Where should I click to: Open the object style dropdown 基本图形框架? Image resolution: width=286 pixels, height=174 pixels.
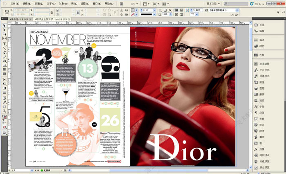coord(237,10)
